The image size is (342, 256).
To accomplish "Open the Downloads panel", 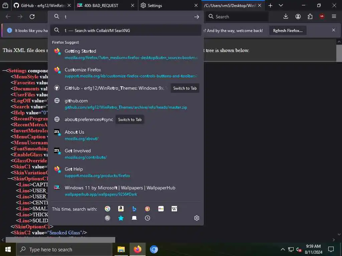I will [286, 16].
